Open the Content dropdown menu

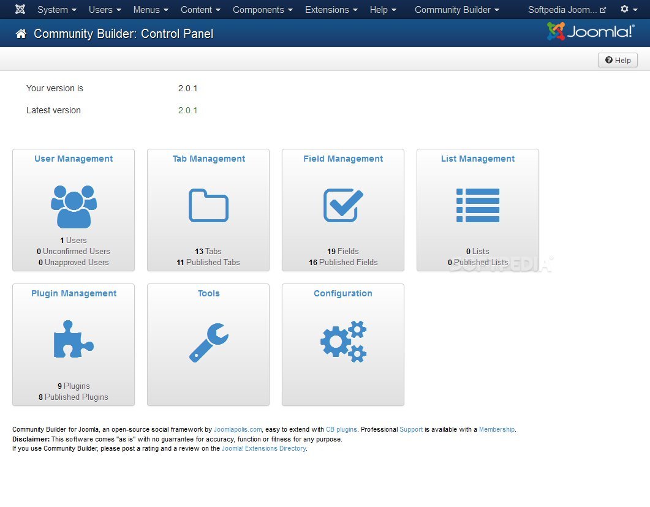pos(201,10)
